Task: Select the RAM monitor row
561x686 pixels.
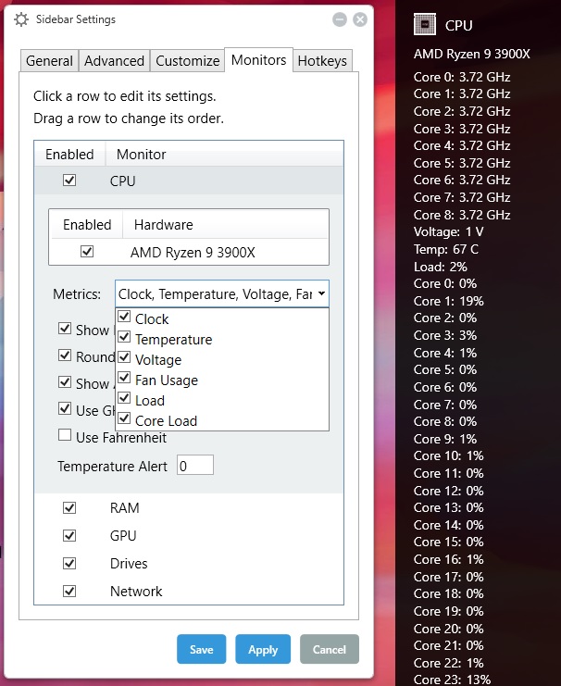Action: 189,507
